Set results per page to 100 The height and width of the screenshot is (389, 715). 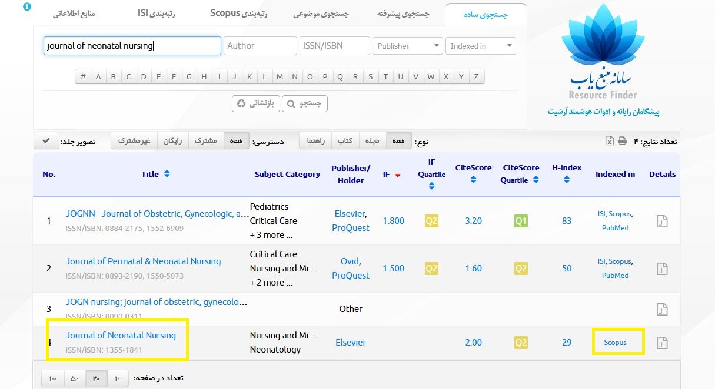click(x=53, y=378)
